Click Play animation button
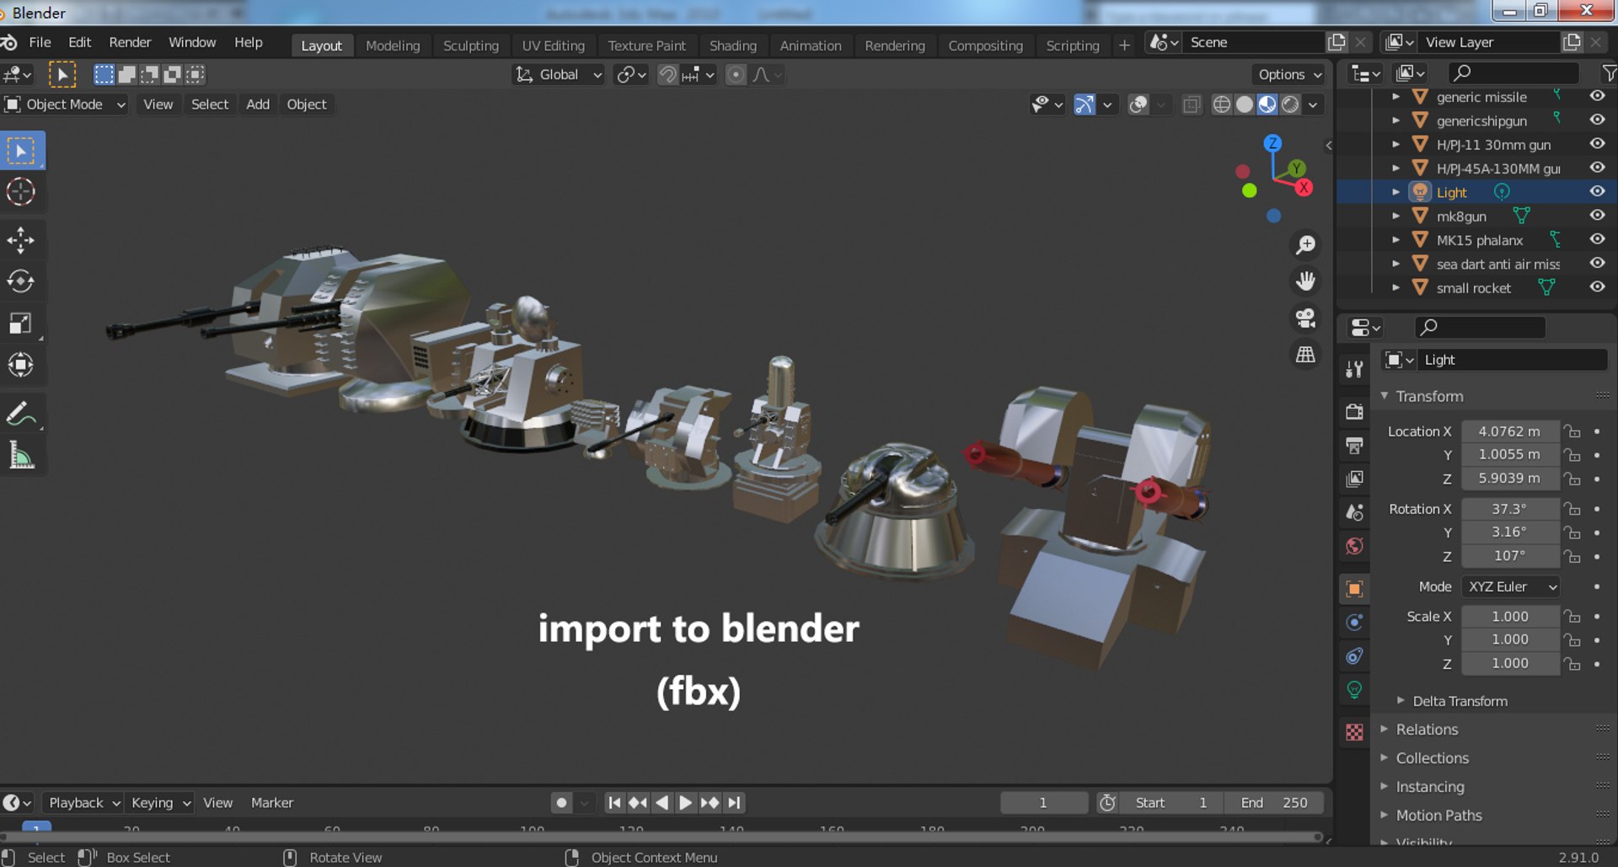 [685, 803]
